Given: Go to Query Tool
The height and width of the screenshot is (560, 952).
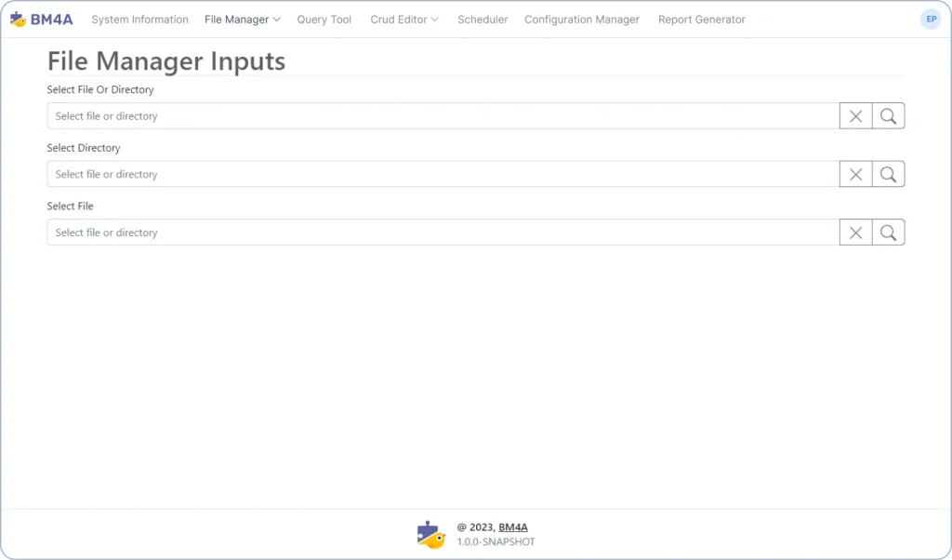Looking at the screenshot, I should click(324, 20).
